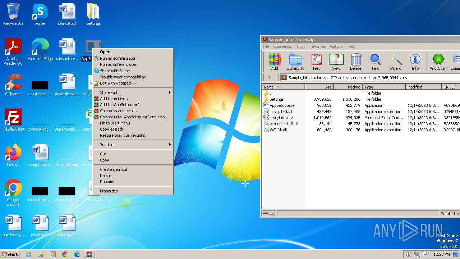Click the Start button
This screenshot has width=460, height=259.
[10, 254]
